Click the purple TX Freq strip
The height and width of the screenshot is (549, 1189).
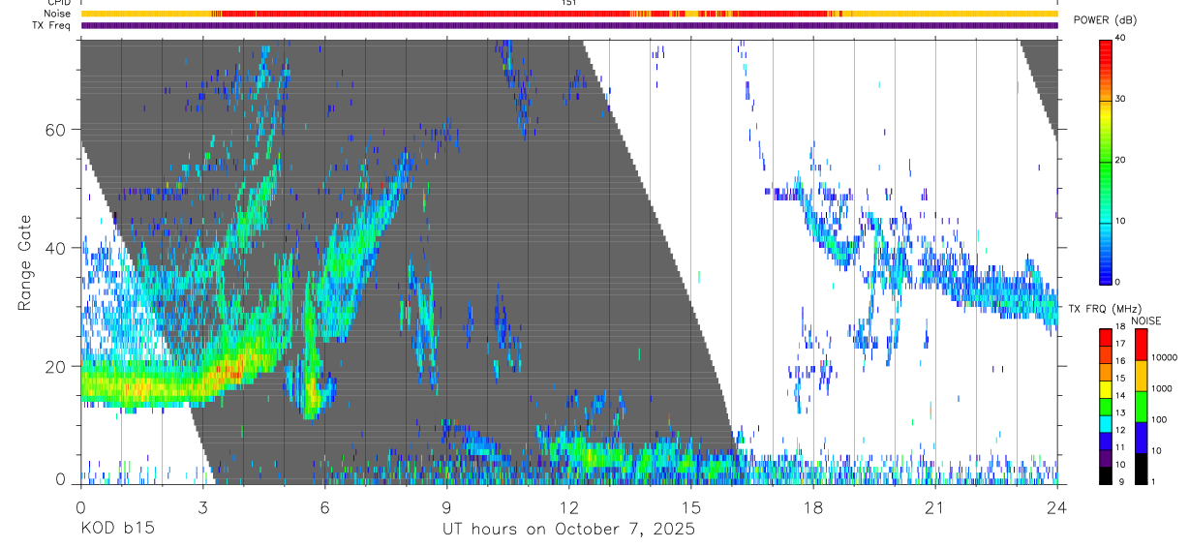[x=569, y=25]
